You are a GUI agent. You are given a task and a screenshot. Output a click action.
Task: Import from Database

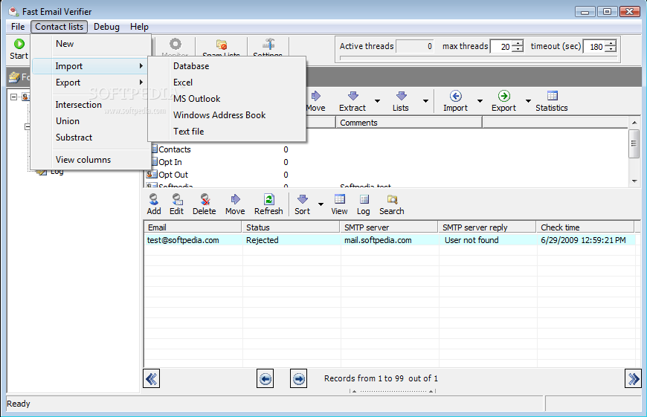click(227, 66)
